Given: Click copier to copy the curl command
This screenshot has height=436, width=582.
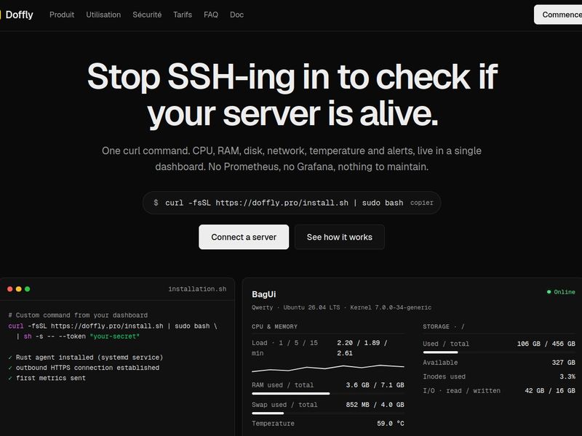Looking at the screenshot, I should (x=422, y=203).
